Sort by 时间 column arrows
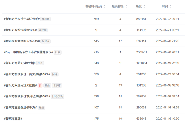The image size is (185, 124). (x=171, y=7)
